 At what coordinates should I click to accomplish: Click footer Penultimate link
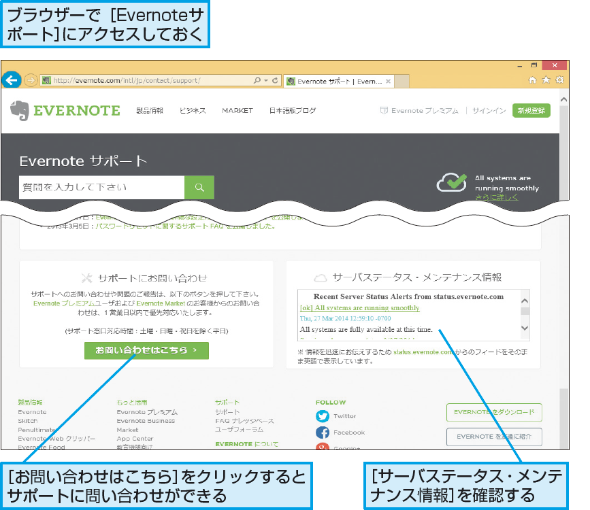pos(37,430)
